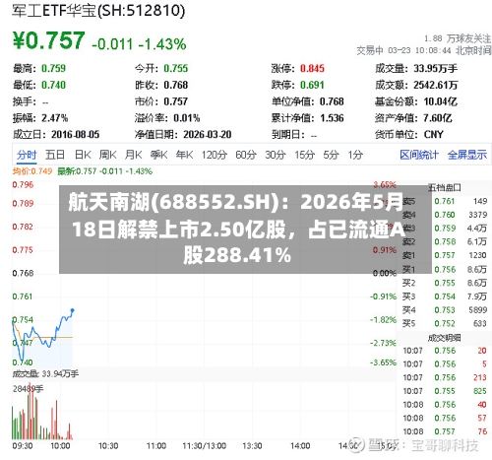Image resolution: width=492 pixels, height=460 pixels.
Task: Click the 均价:0.749 label above chart
Action: click(x=32, y=171)
